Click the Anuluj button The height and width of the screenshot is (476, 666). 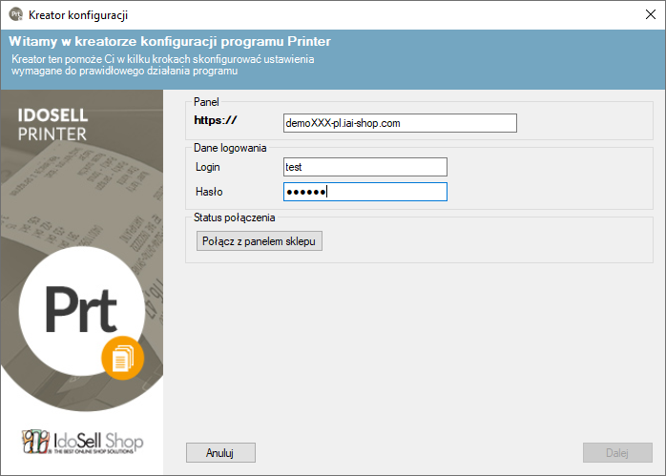[x=220, y=452]
